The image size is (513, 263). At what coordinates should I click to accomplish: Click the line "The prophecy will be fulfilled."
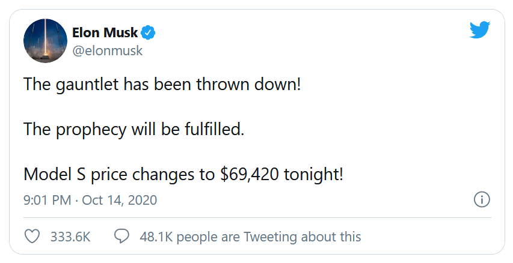pyautogui.click(x=134, y=129)
